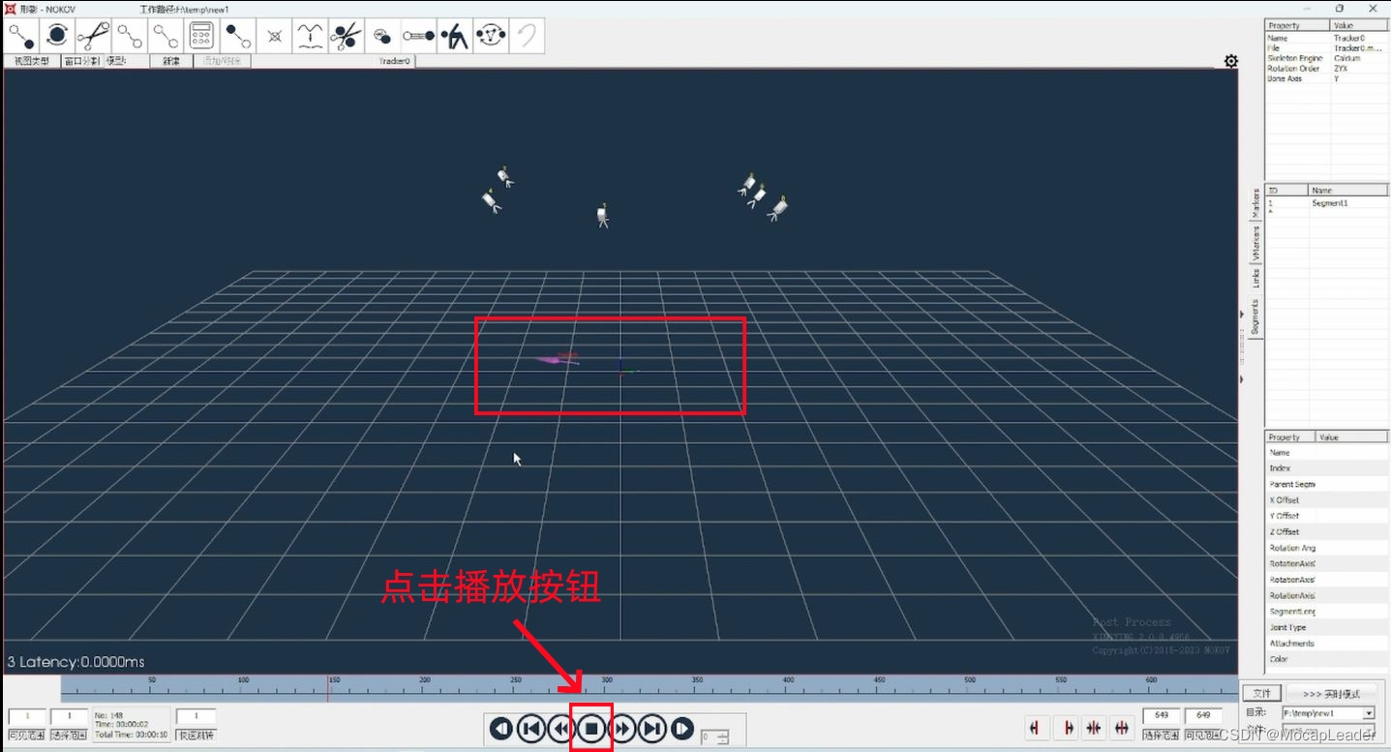Click the Color property row
The image size is (1391, 752).
coord(1326,659)
